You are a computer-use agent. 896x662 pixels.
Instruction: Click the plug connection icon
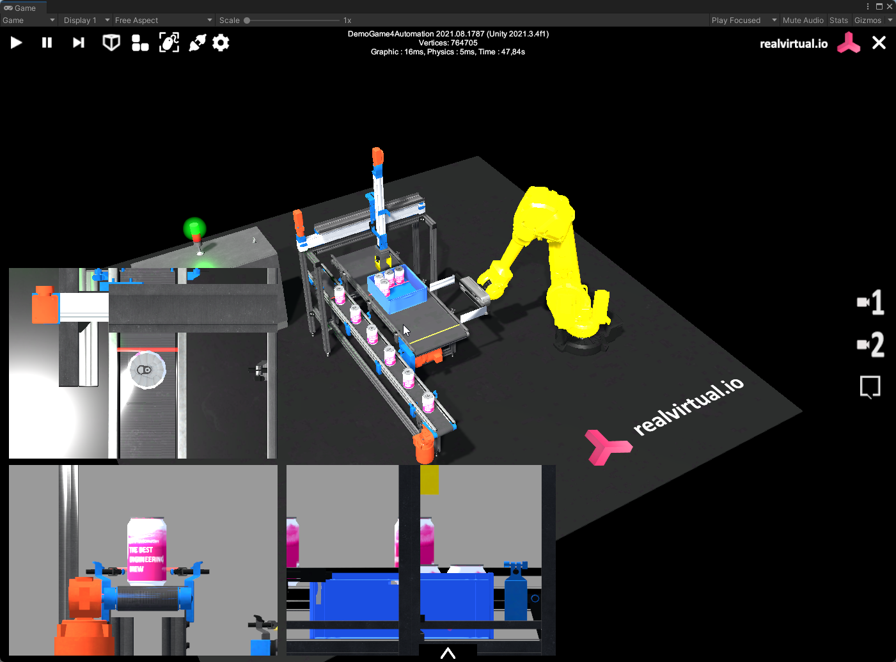(x=197, y=43)
